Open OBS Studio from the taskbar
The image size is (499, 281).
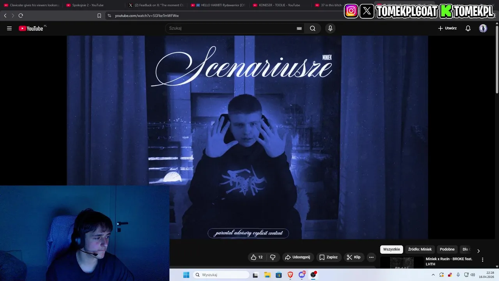coord(313,275)
